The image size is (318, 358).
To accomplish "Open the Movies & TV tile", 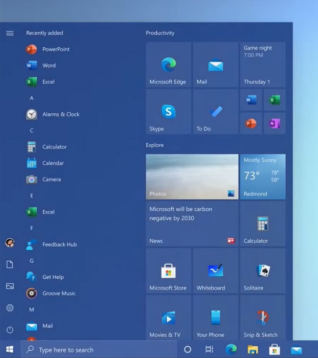I will (x=169, y=318).
